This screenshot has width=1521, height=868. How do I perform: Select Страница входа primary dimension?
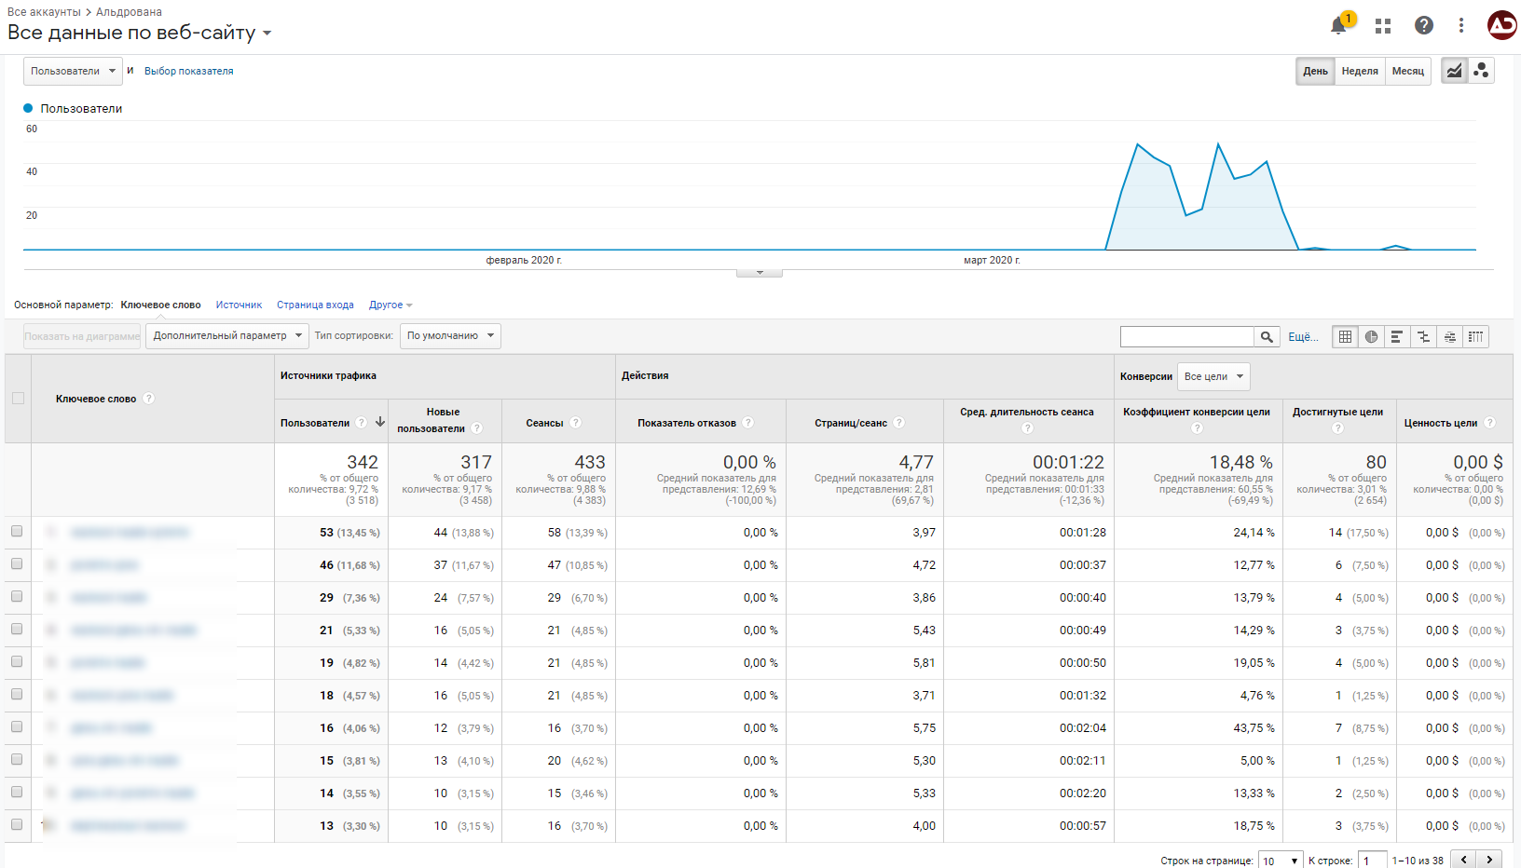pos(315,305)
